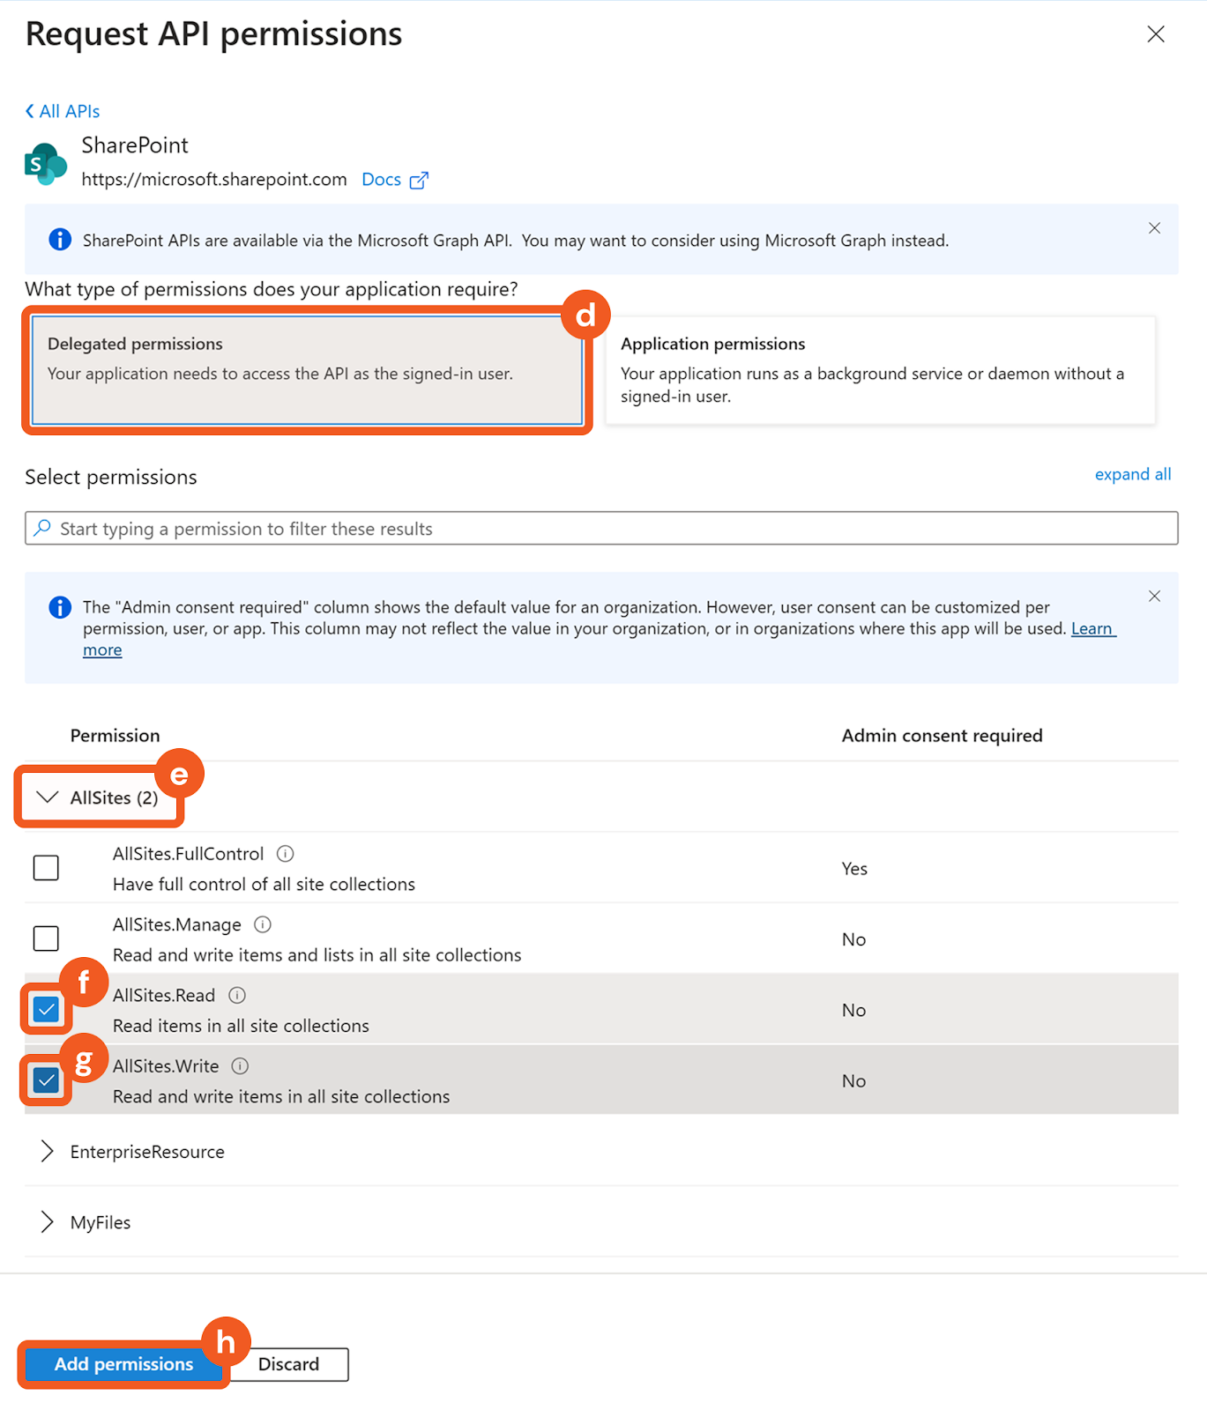This screenshot has width=1207, height=1410.
Task: Expand the EnterpriseResource group
Action: click(x=48, y=1152)
